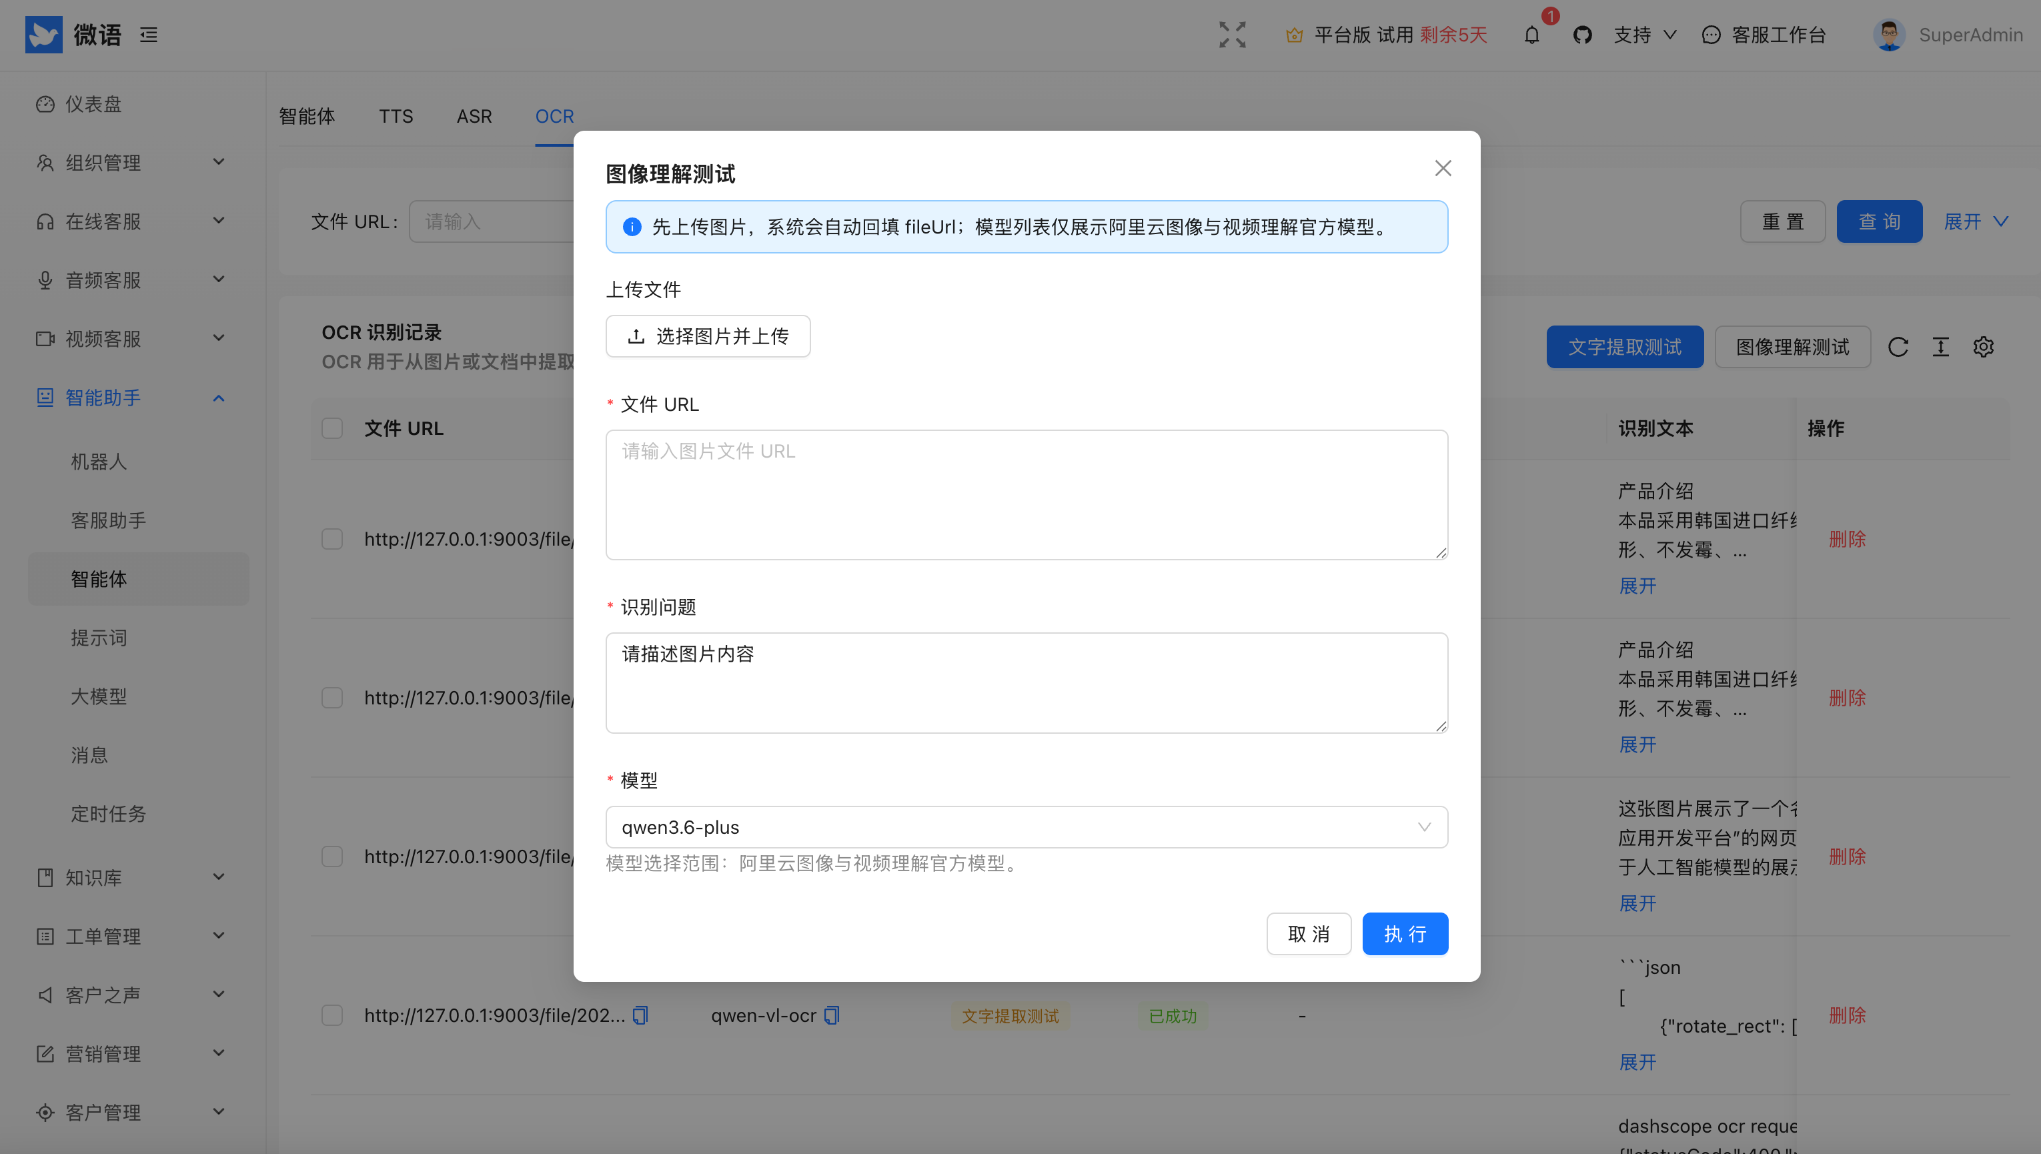Click the 取消 button
Image resolution: width=2041 pixels, height=1154 pixels.
[x=1308, y=934]
